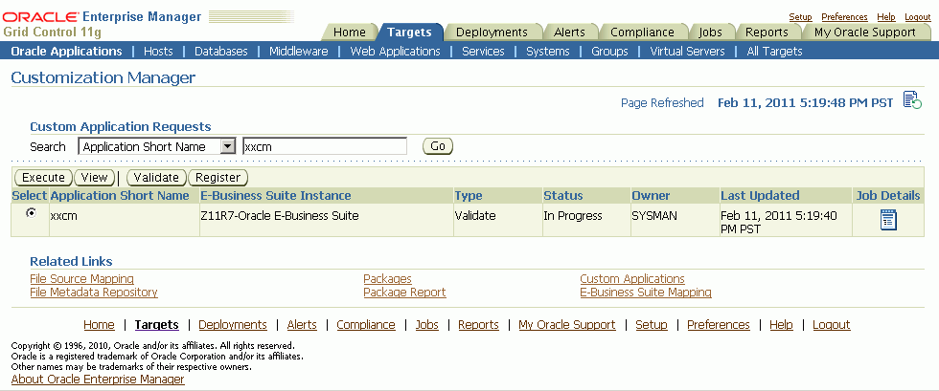This screenshot has height=391, width=939.
Task: Open the Databases subtab
Action: point(221,52)
